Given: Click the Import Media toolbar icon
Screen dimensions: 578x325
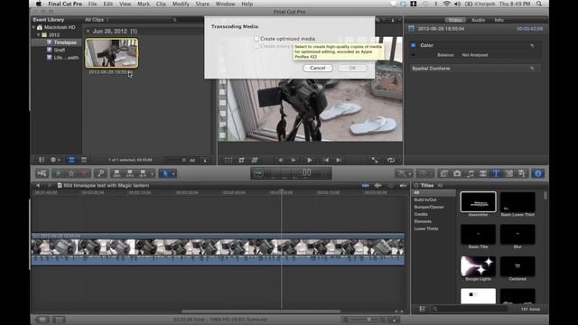Looking at the screenshot, I should 42,173.
